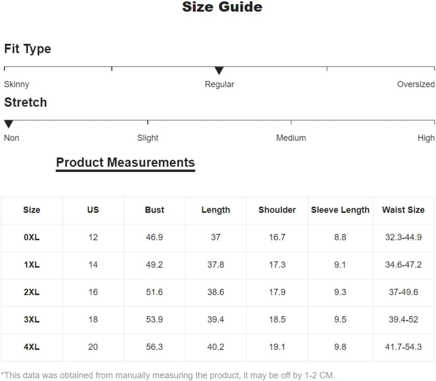Viewport: 436px width, 381px height.
Task: Click the 4XL size row label
Action: [x=32, y=347]
